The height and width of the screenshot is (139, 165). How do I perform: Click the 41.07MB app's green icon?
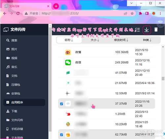(68, 73)
